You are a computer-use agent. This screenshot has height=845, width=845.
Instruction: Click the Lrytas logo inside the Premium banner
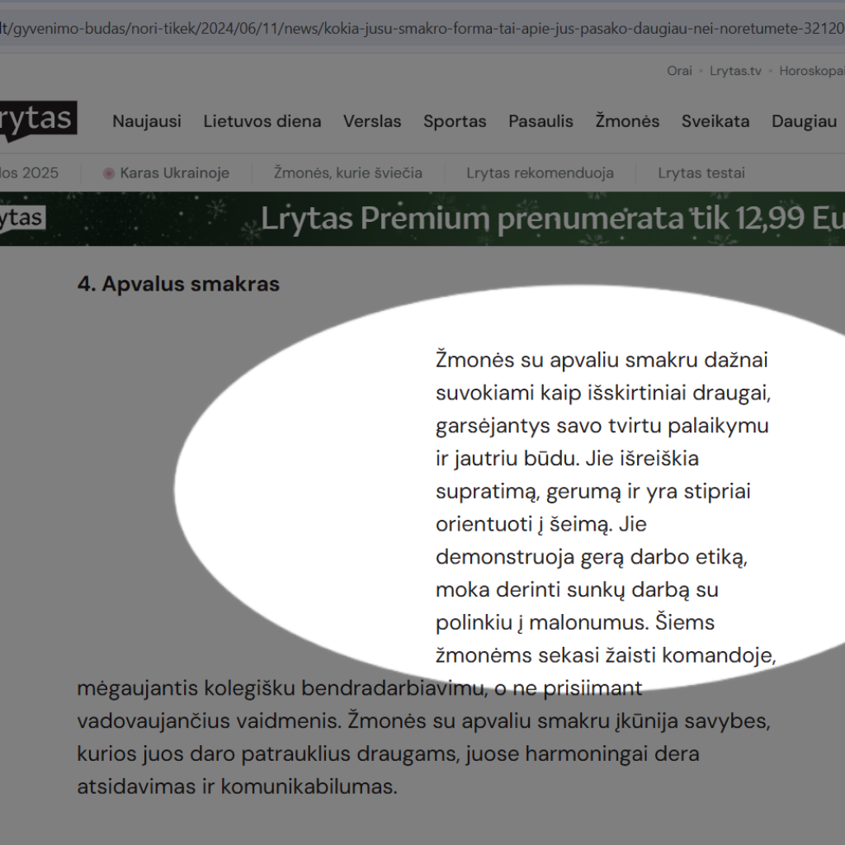point(22,219)
